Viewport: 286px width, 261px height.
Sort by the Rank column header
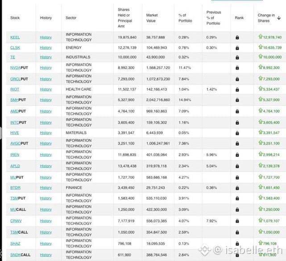(x=239, y=18)
